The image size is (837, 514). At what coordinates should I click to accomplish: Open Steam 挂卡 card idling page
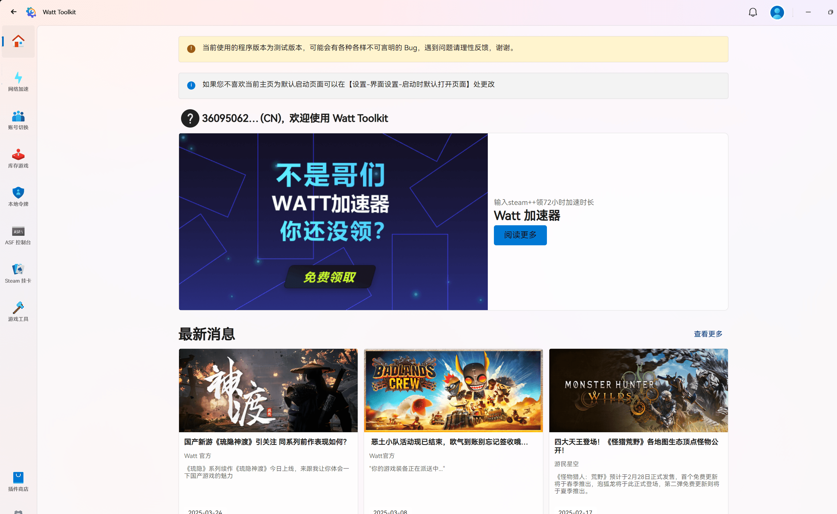(18, 274)
